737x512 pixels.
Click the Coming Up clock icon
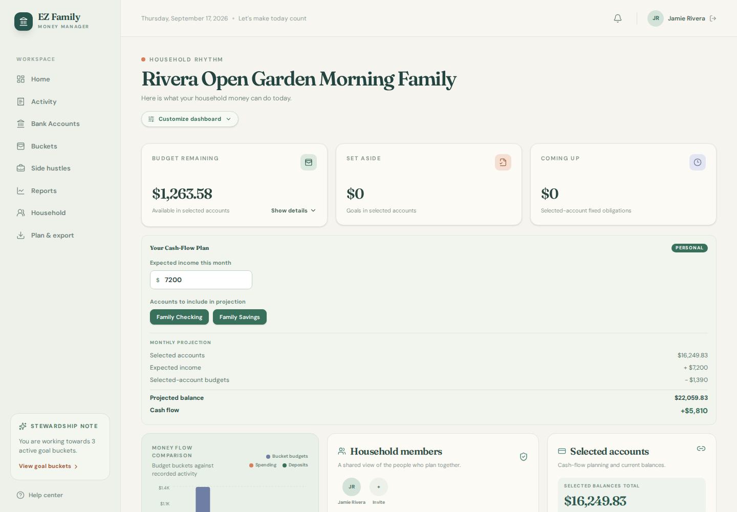coord(698,162)
